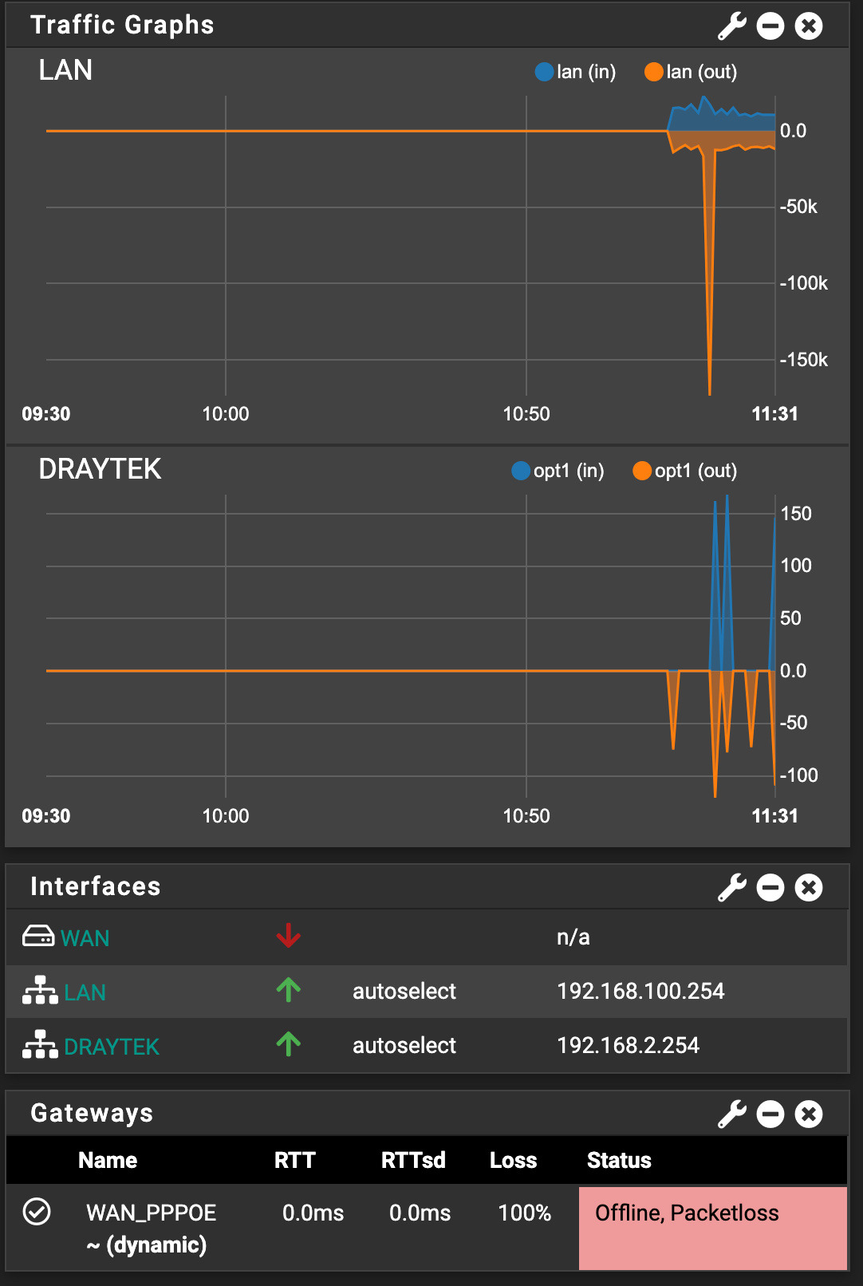Click the Gateways Name column header

click(x=108, y=1160)
